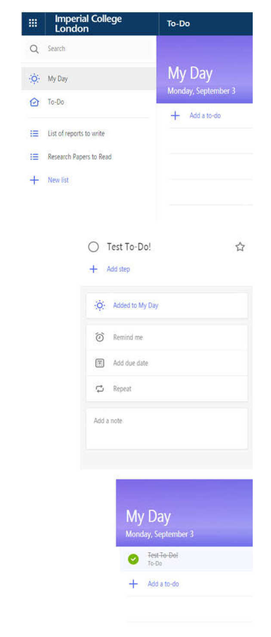Click the Remind me alarm clock icon
Viewport: 271px width, 637px height.
(x=99, y=337)
